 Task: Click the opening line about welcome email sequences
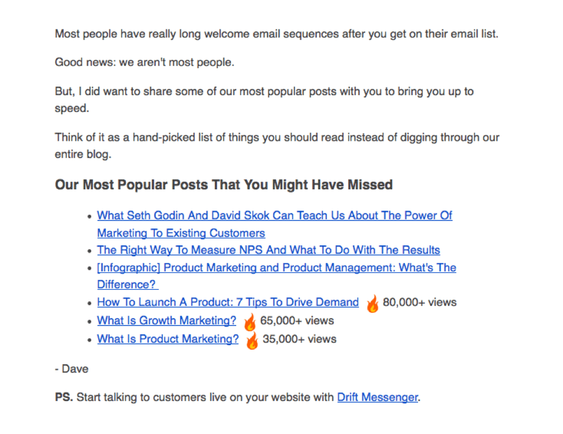tap(276, 34)
